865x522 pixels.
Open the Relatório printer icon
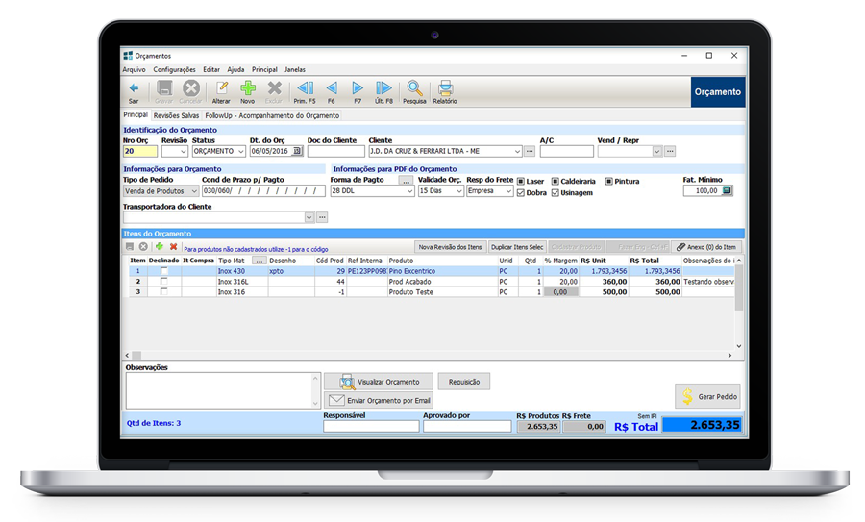point(445,89)
